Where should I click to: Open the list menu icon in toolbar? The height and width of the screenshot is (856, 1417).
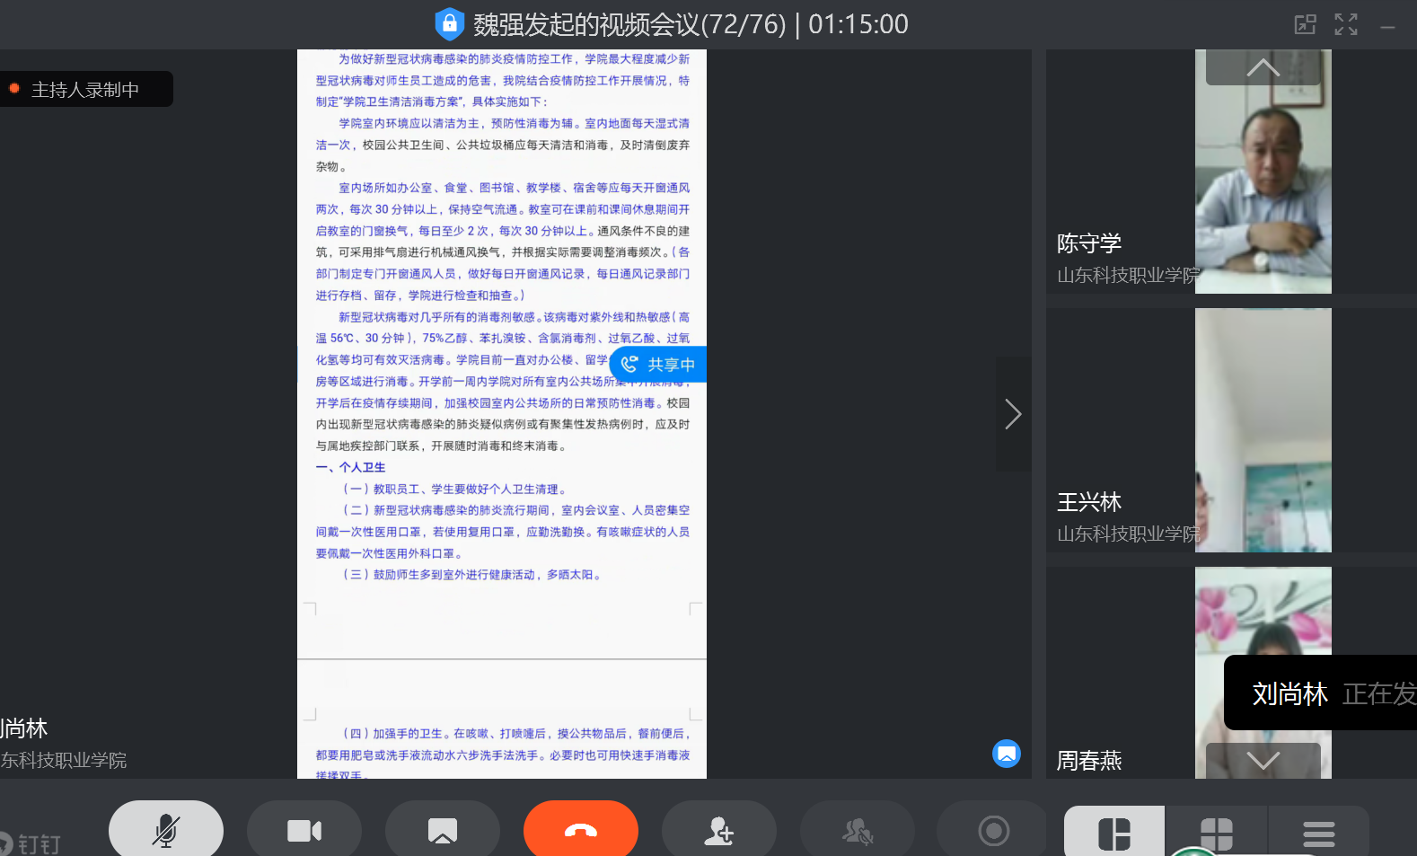[1318, 833]
